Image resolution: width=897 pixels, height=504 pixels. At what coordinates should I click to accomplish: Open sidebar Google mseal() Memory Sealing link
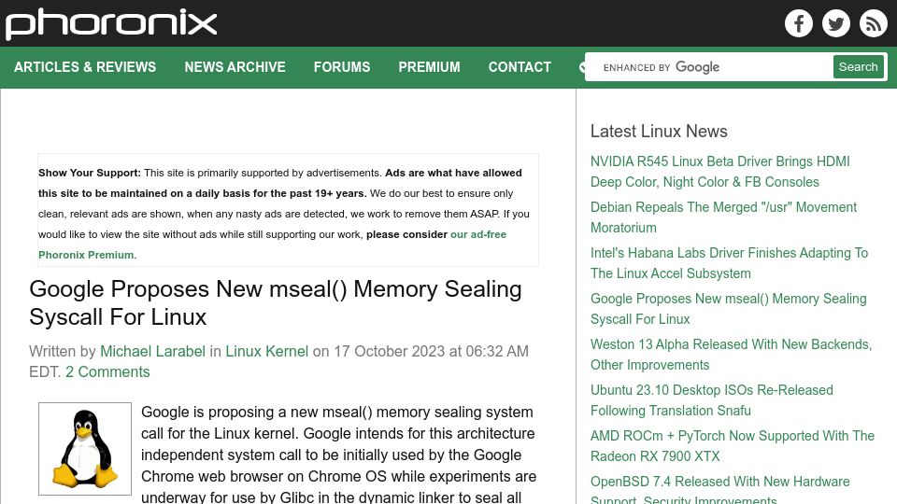728,309
